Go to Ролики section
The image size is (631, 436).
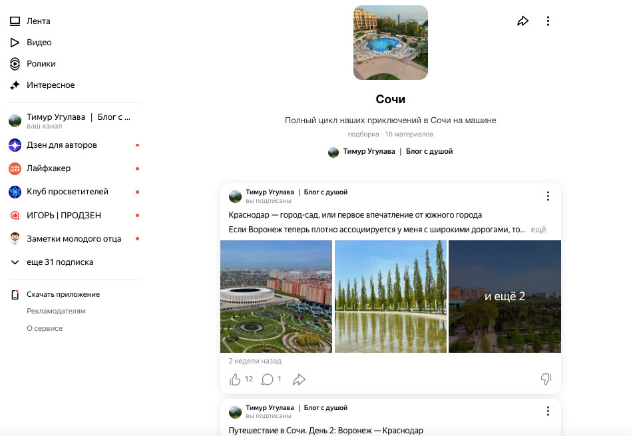[41, 64]
